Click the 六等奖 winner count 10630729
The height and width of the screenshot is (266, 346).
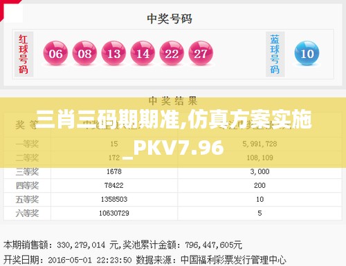[114, 213]
